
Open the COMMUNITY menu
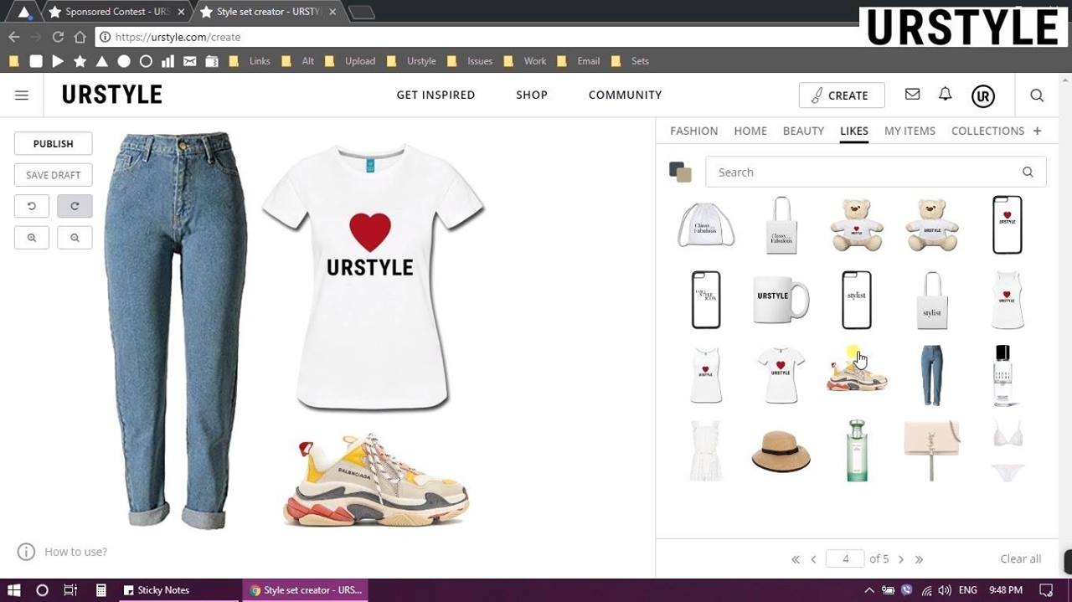click(625, 95)
